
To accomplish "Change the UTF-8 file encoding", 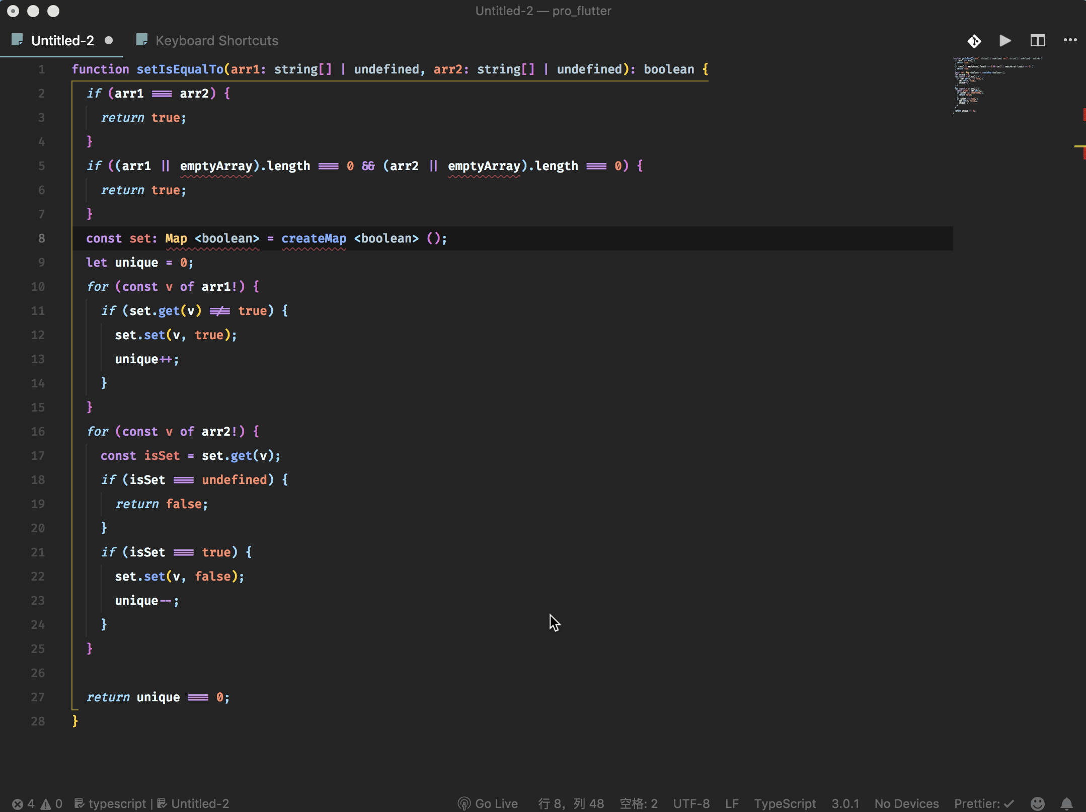I will tap(691, 803).
